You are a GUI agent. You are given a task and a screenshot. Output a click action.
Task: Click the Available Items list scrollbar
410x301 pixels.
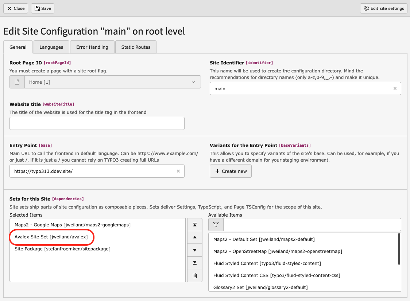coord(399,249)
